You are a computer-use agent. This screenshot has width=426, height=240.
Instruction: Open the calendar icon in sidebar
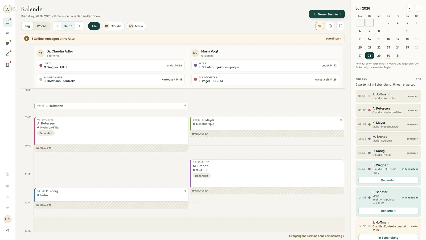point(7,22)
